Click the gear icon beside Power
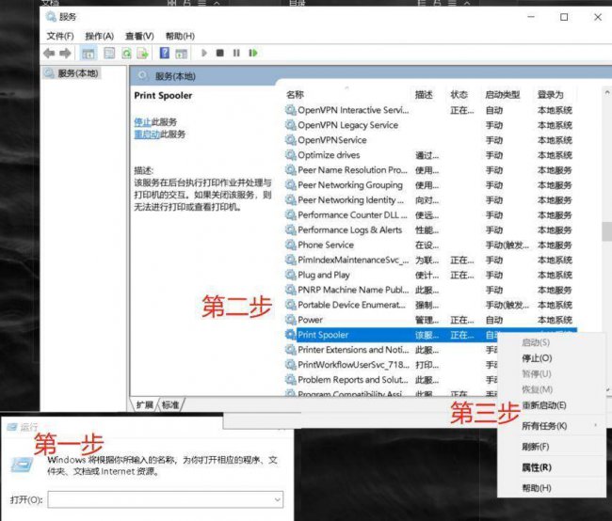The width and height of the screenshot is (612, 521). tap(290, 320)
